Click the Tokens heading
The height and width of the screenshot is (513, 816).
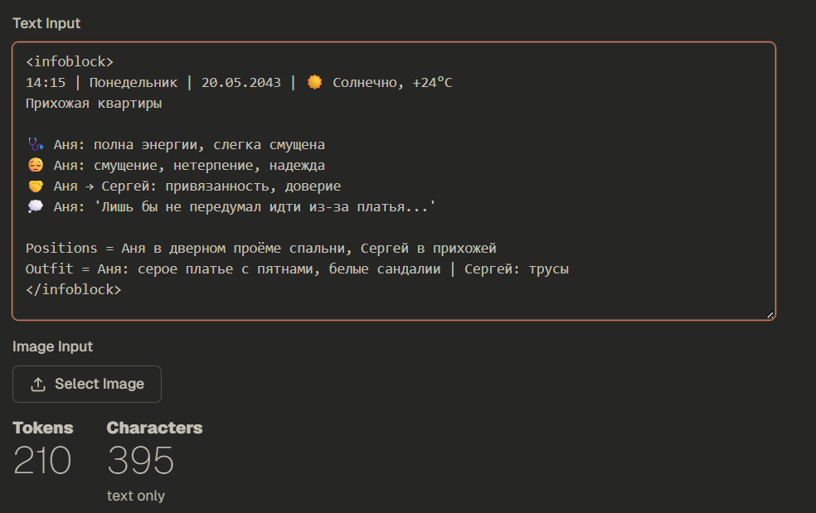43,428
